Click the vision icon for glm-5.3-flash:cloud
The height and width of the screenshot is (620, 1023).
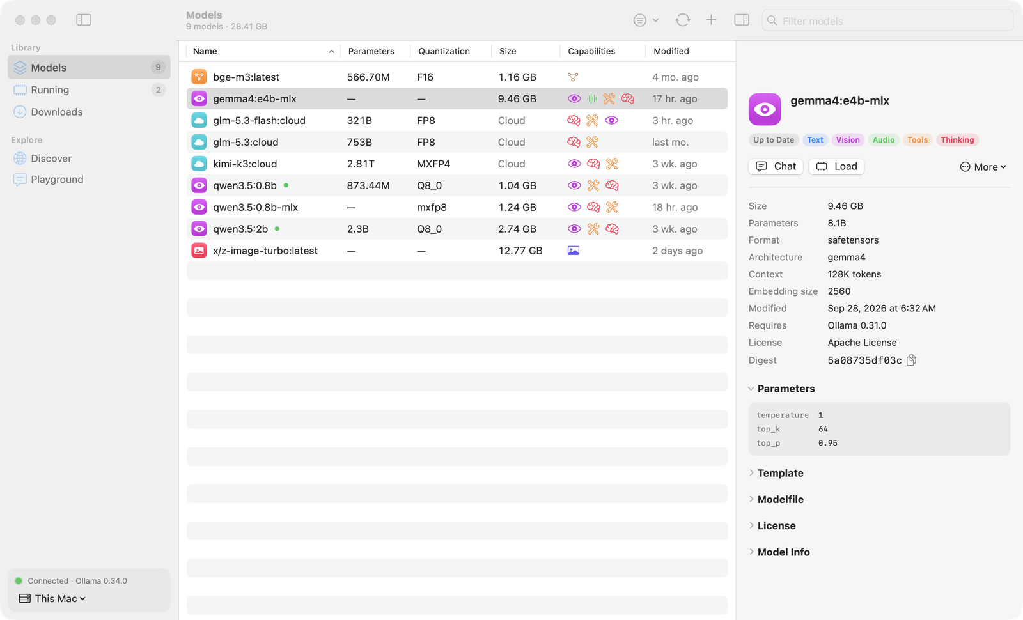(612, 120)
